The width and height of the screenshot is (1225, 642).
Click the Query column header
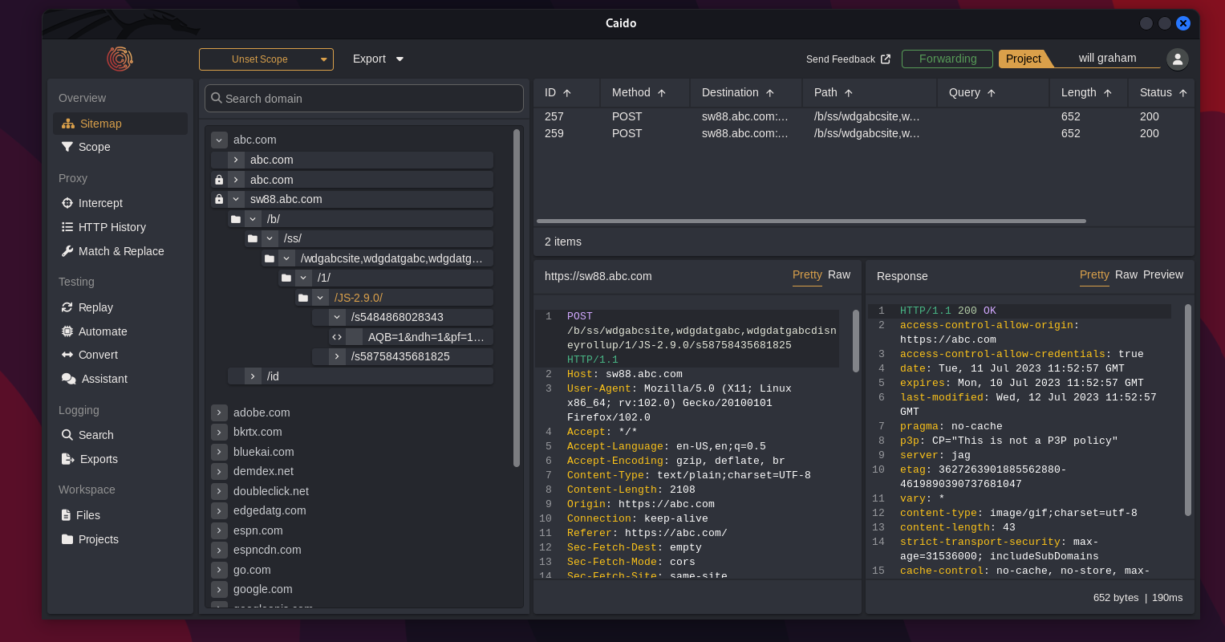[993, 93]
